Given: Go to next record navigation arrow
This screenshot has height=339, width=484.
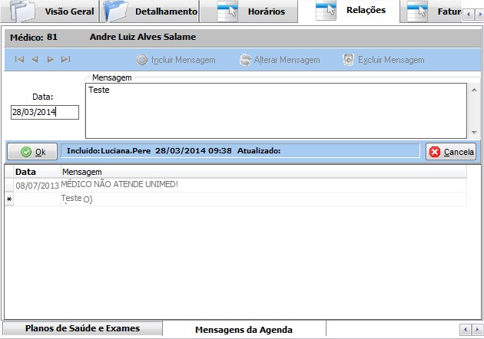Looking at the screenshot, I should pyautogui.click(x=51, y=59).
